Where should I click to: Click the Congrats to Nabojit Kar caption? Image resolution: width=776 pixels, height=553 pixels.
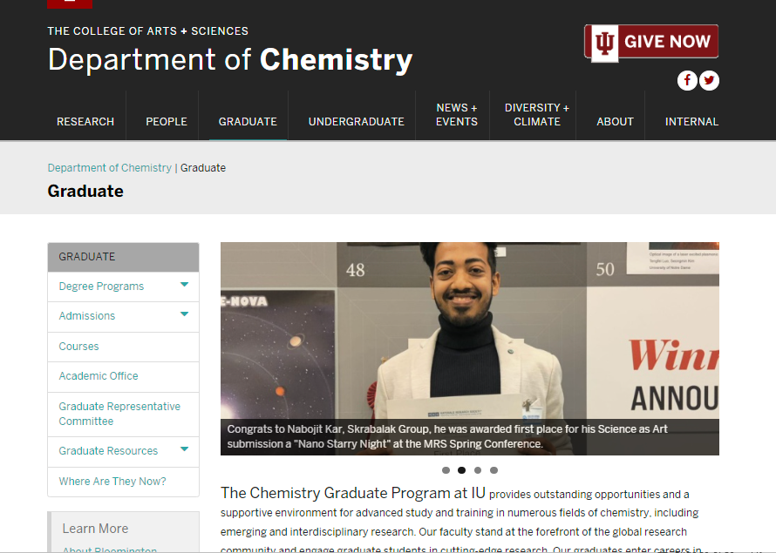(x=447, y=436)
